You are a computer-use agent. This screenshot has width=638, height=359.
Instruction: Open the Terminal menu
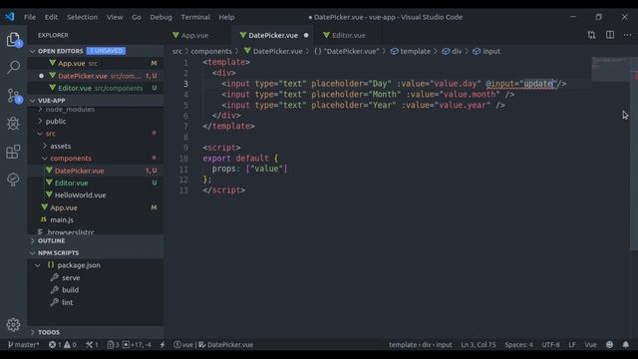coord(195,17)
